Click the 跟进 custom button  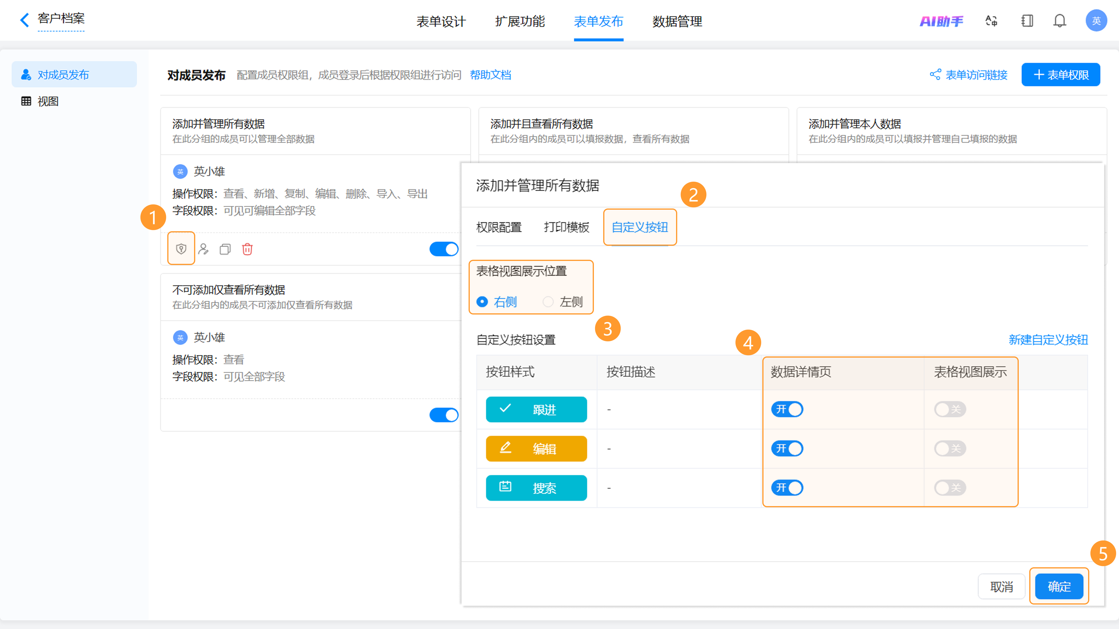click(536, 409)
